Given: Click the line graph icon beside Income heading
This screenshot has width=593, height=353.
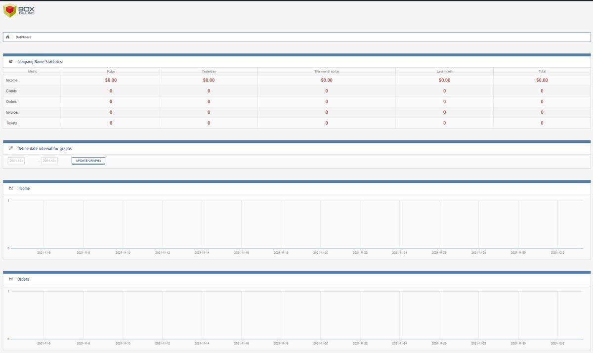Looking at the screenshot, I should (x=11, y=188).
